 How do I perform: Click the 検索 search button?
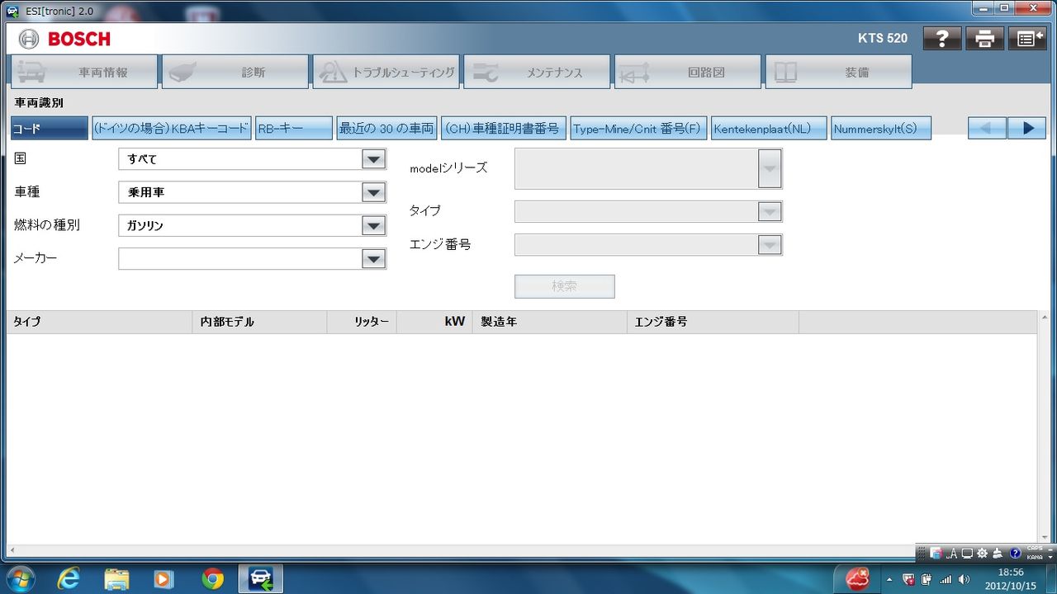pos(565,286)
